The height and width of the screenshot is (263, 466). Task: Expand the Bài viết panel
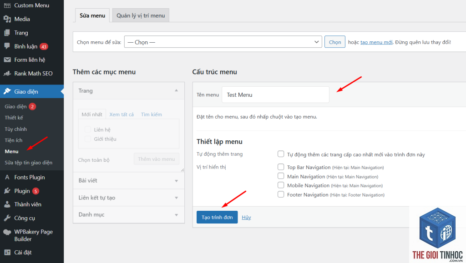pyautogui.click(x=129, y=181)
